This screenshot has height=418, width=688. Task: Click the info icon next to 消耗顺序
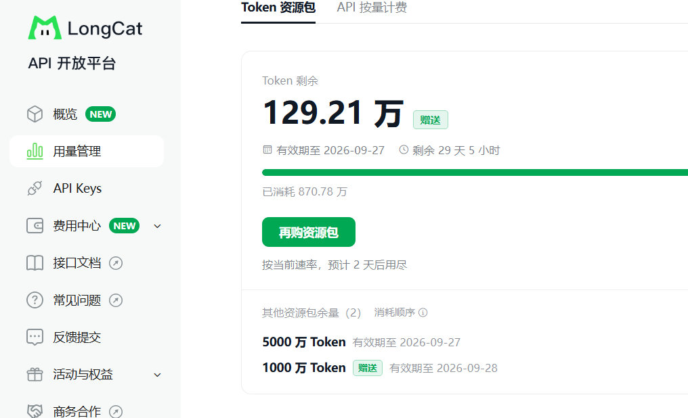423,312
